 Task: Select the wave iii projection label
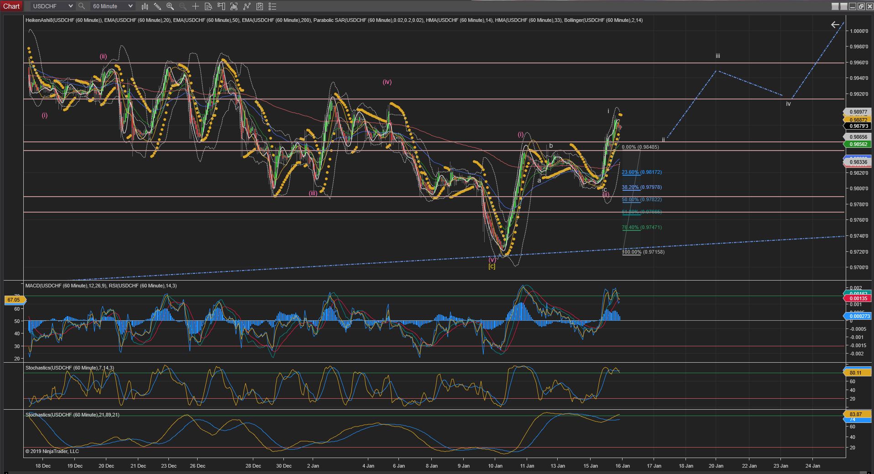coord(717,56)
